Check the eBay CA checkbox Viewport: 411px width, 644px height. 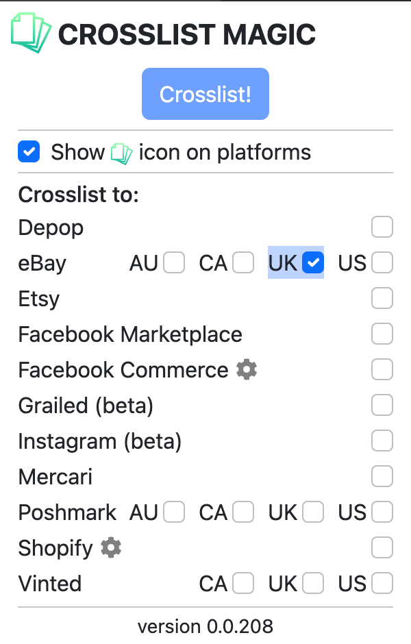[x=244, y=262]
